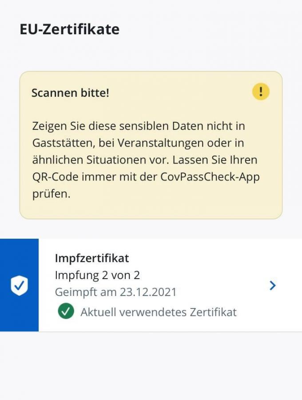The image size is (302, 400).
Task: Select the 'Scannen bitte!' notice heading
Action: pyautogui.click(x=70, y=93)
